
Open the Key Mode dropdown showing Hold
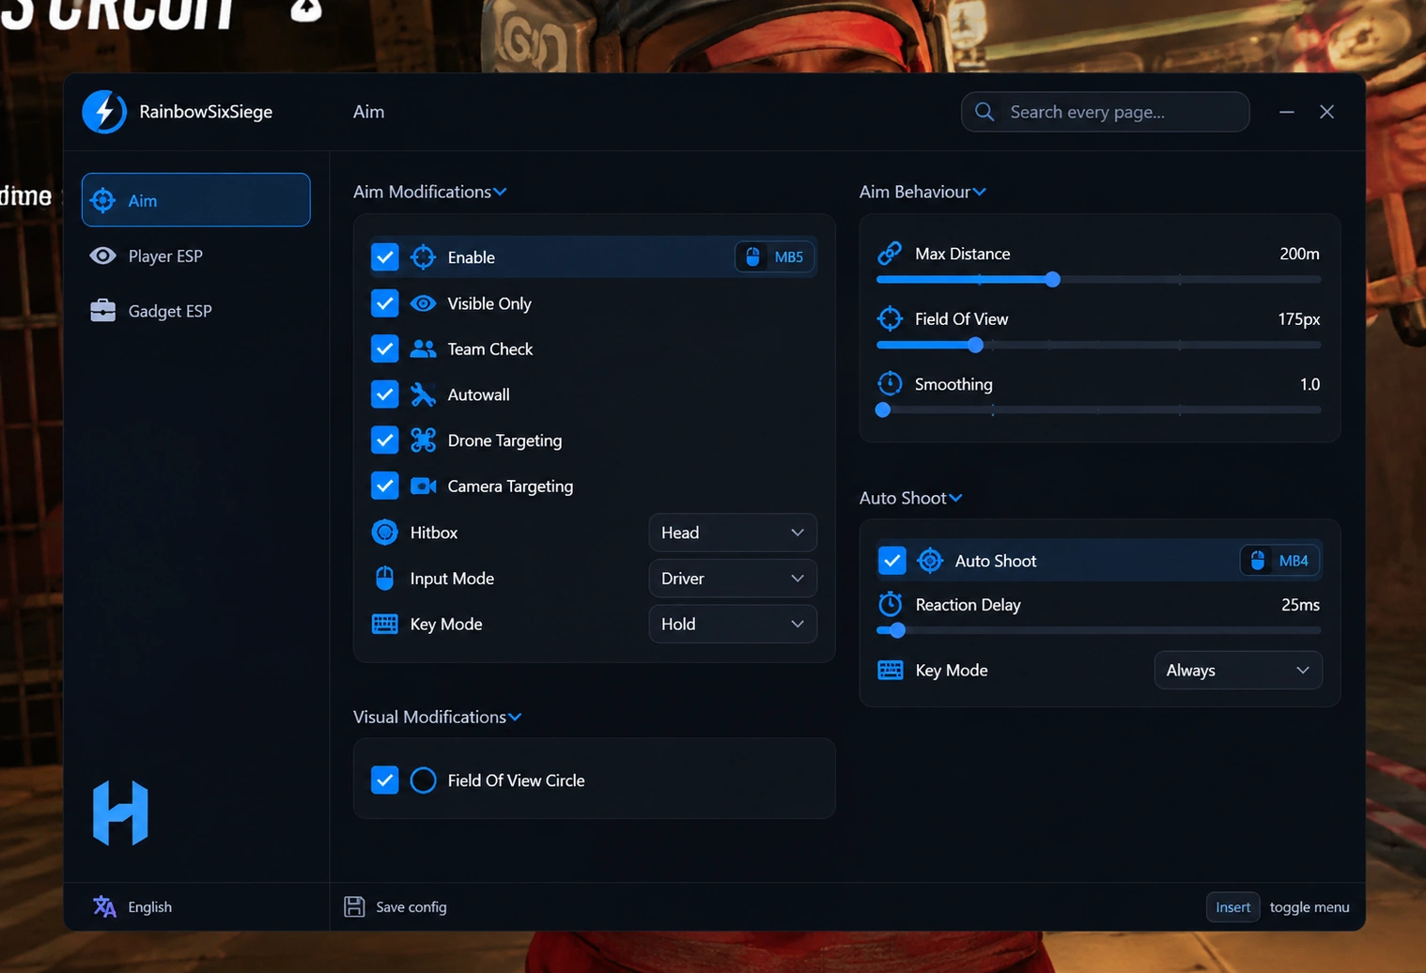point(733,625)
